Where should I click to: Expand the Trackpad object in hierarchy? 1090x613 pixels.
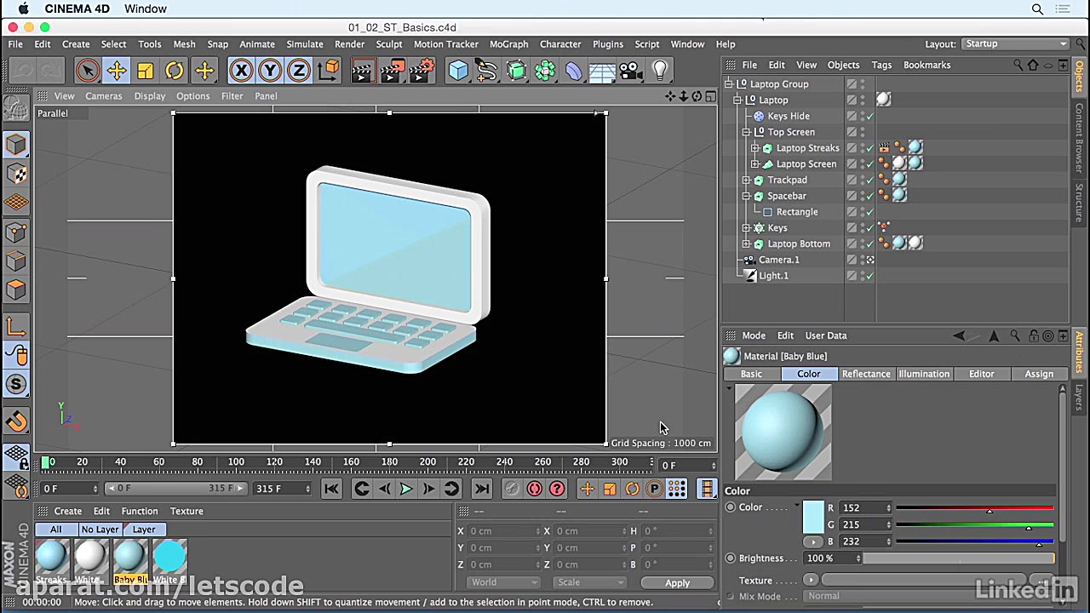(747, 180)
